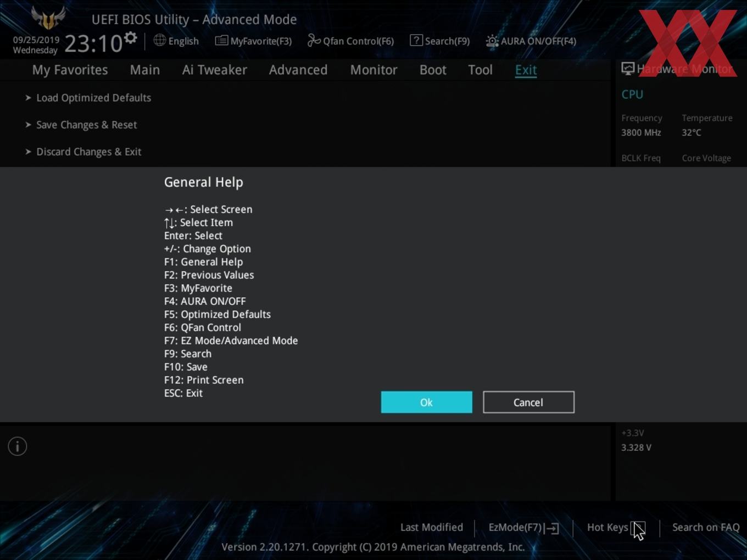Expand the Load Optimized Defaults arrow

[x=28, y=98]
